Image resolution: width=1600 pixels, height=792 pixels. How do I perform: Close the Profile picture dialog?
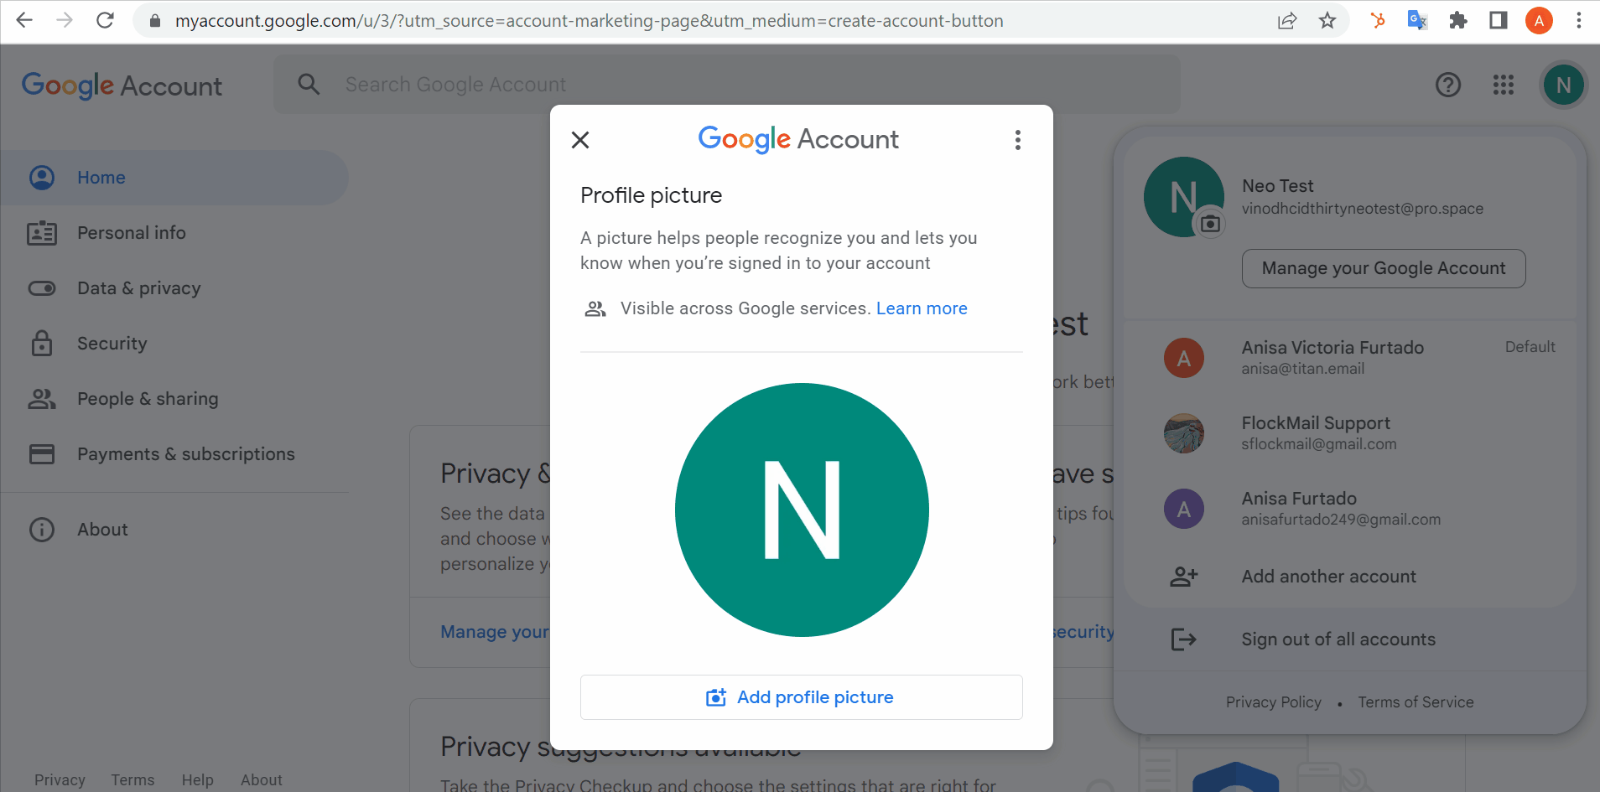(580, 140)
